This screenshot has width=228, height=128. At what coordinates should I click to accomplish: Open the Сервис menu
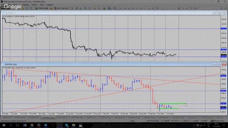coord(35,5)
